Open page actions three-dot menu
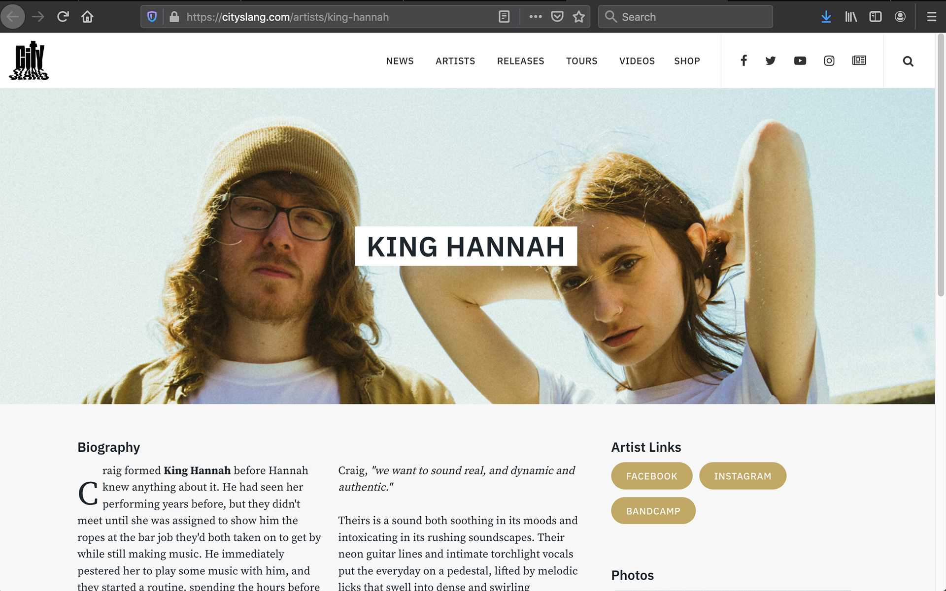 click(x=536, y=17)
